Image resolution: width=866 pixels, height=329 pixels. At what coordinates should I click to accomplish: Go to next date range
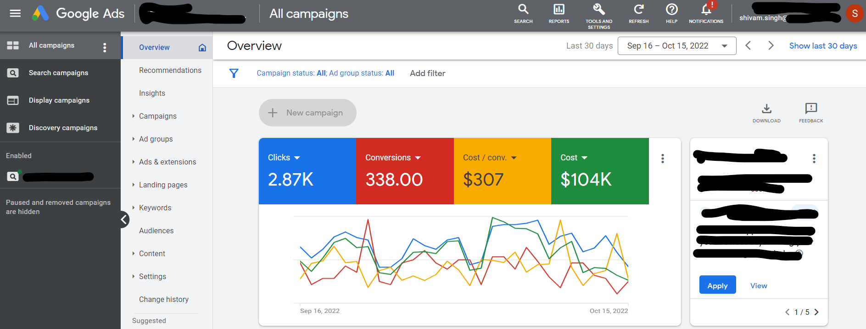pyautogui.click(x=771, y=46)
